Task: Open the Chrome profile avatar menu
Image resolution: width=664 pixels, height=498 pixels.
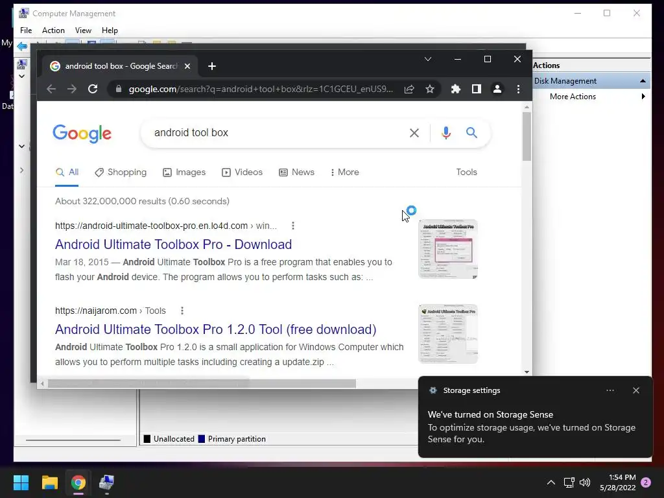Action: (497, 89)
